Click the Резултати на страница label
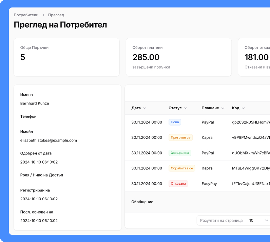Screen dimensions: 270x242 221,221
